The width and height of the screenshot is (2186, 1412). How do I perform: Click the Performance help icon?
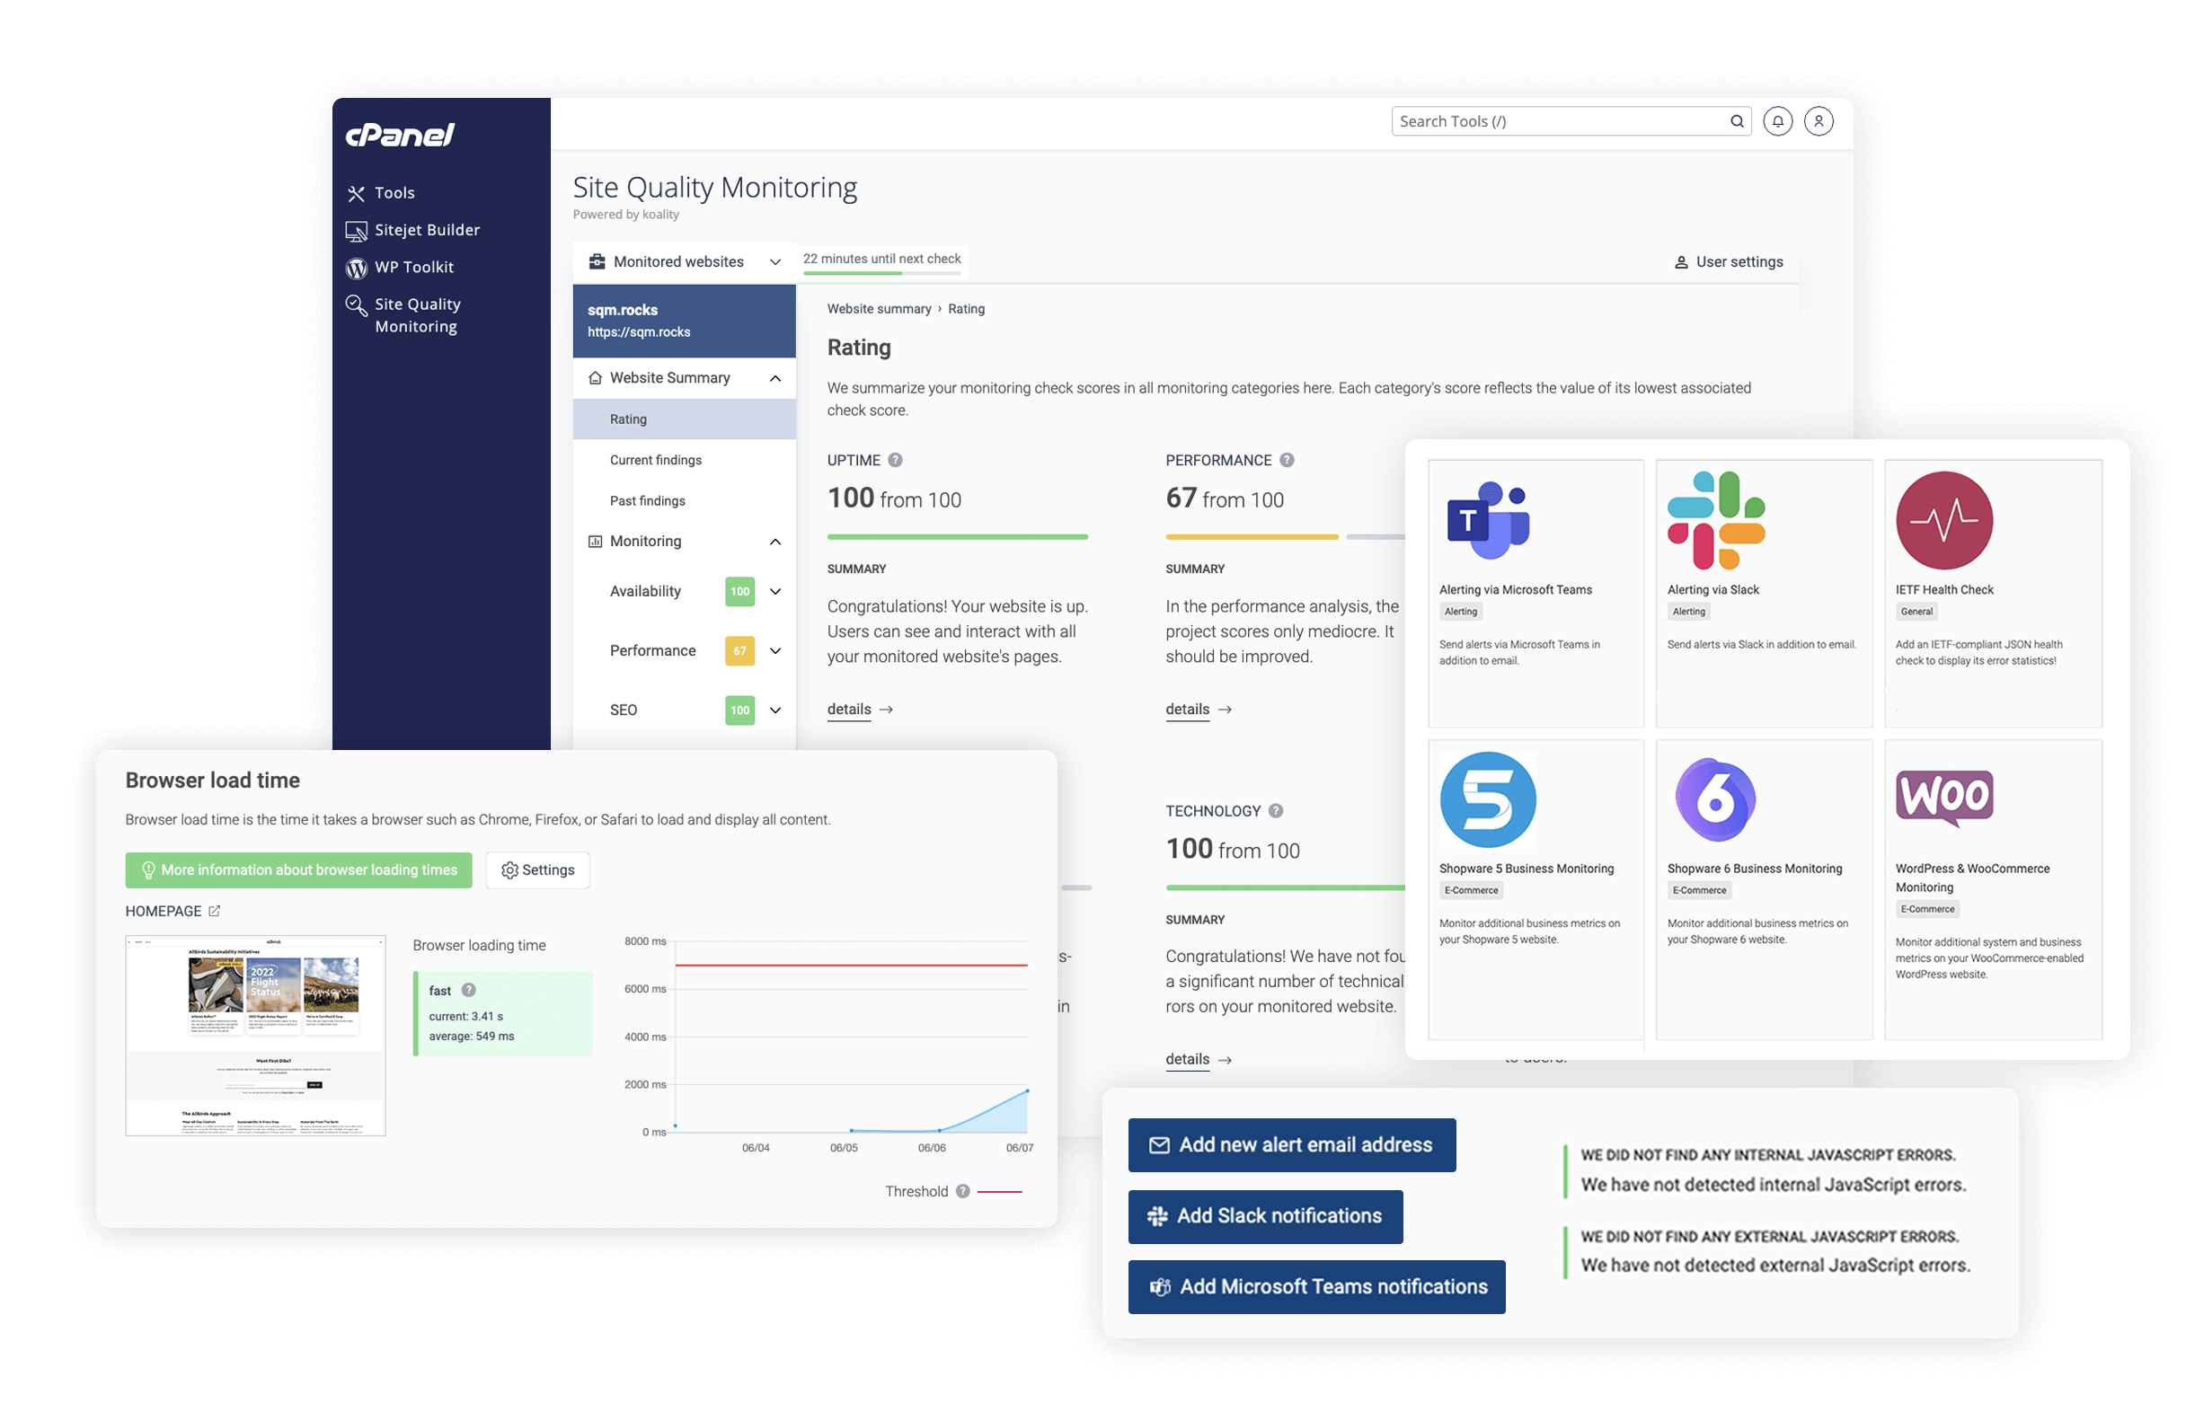click(1288, 460)
